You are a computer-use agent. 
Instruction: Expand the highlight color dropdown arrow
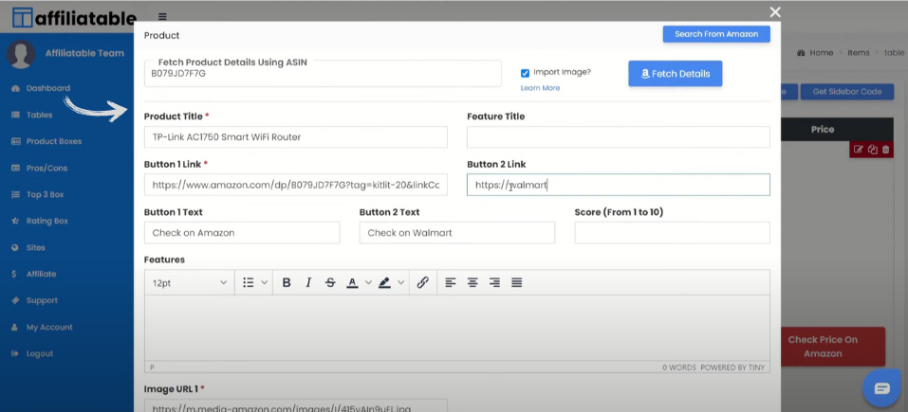400,282
